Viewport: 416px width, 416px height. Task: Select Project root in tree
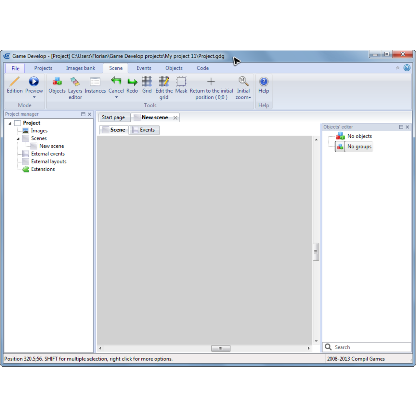[32, 123]
